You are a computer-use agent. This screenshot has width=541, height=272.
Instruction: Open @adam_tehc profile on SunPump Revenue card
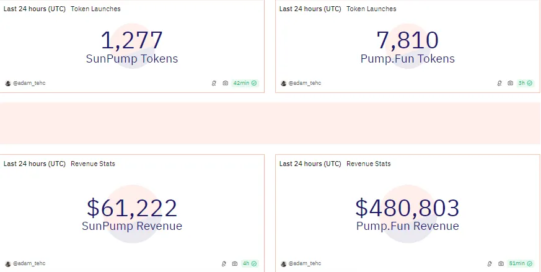25,264
